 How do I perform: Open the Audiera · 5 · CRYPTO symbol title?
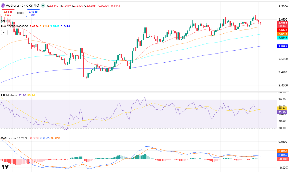click(x=23, y=6)
